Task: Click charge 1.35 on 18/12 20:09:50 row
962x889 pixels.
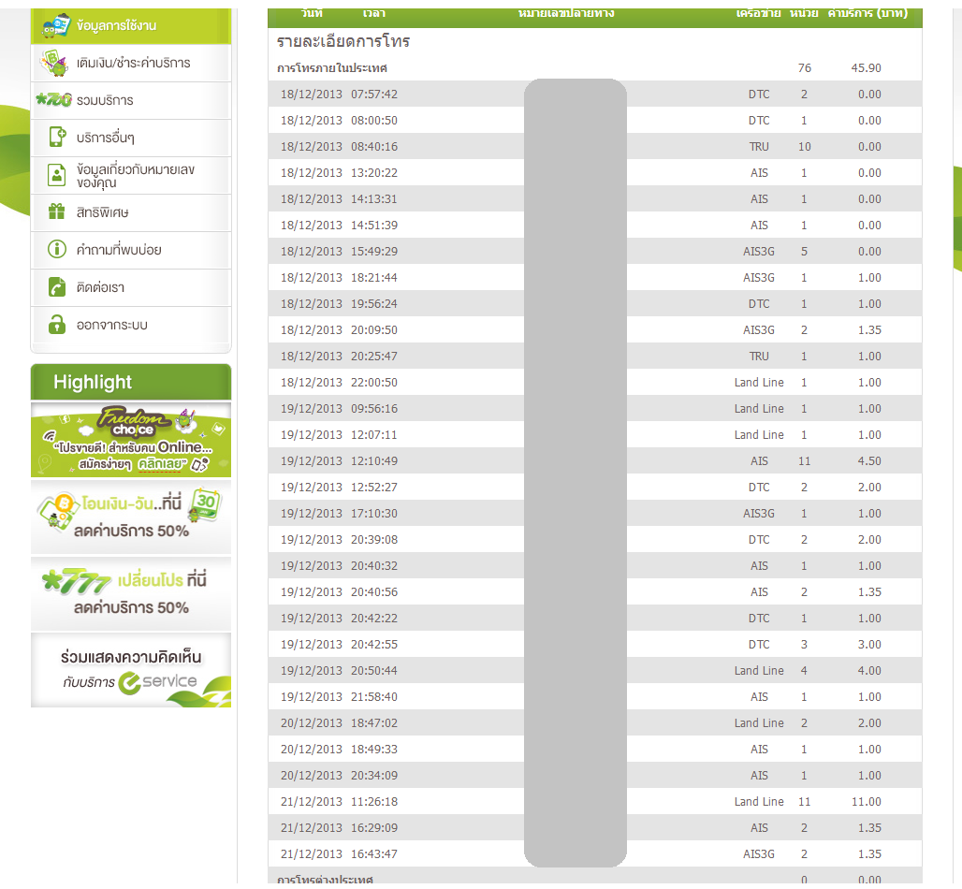Action: pos(869,330)
